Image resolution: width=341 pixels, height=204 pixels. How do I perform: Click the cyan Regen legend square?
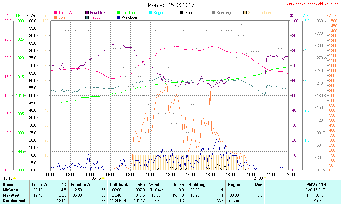(x=150, y=13)
